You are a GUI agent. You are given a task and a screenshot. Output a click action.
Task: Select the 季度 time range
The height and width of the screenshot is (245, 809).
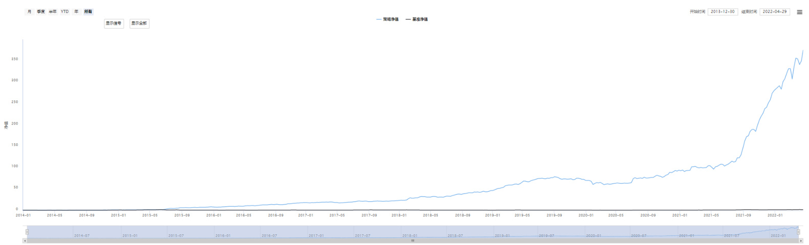pyautogui.click(x=41, y=12)
